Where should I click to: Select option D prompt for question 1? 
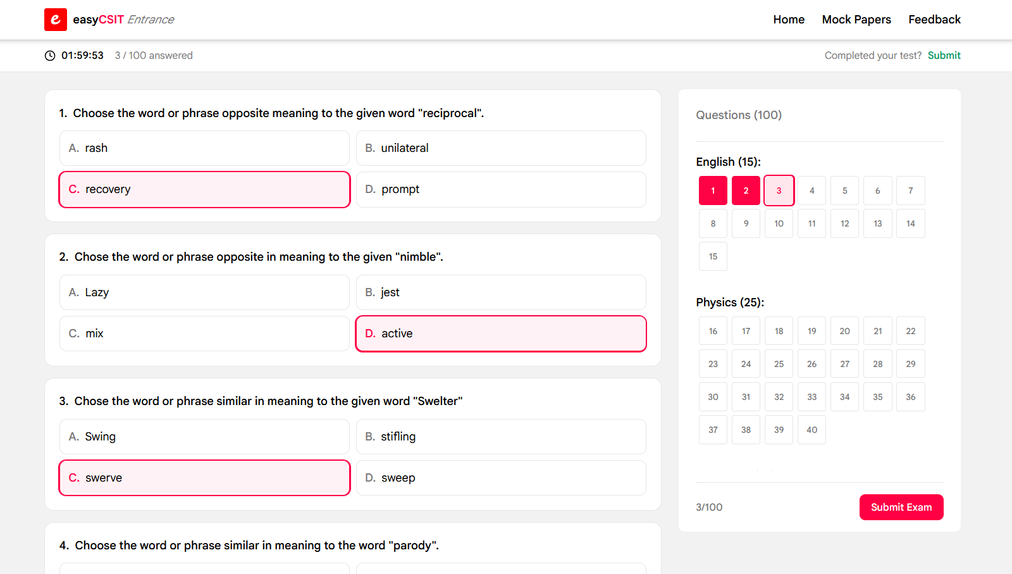click(x=501, y=189)
